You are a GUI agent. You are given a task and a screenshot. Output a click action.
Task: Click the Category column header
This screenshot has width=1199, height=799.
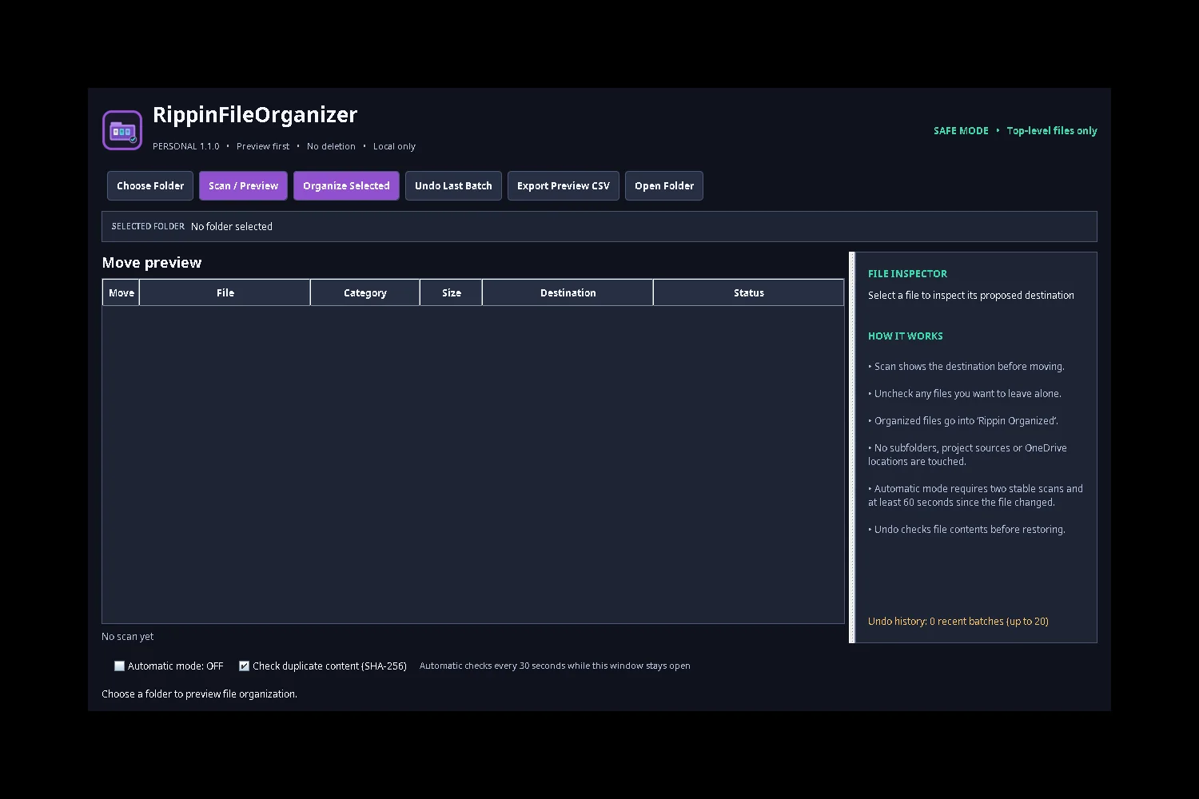(x=365, y=292)
